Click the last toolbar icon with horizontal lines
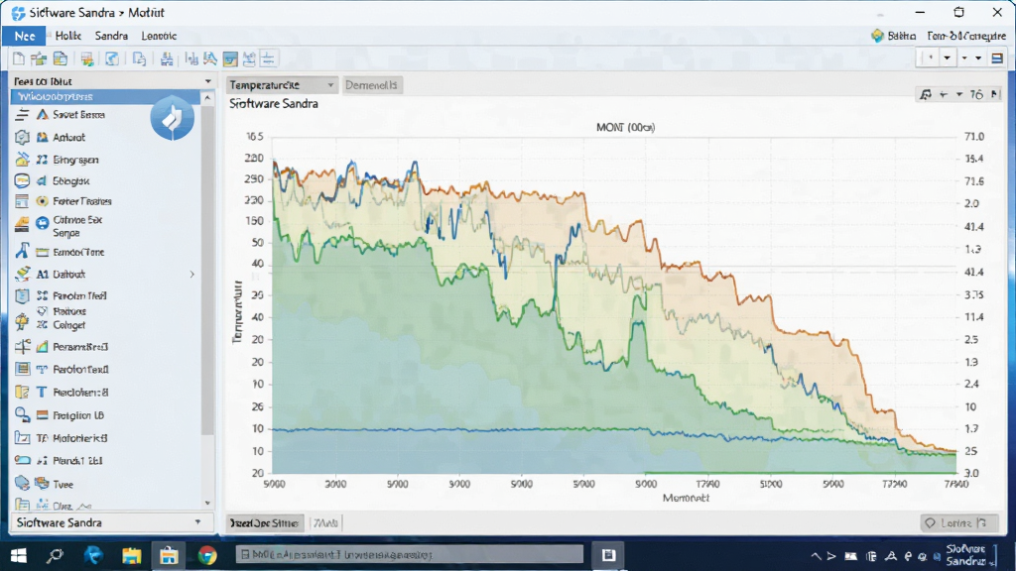 point(268,59)
